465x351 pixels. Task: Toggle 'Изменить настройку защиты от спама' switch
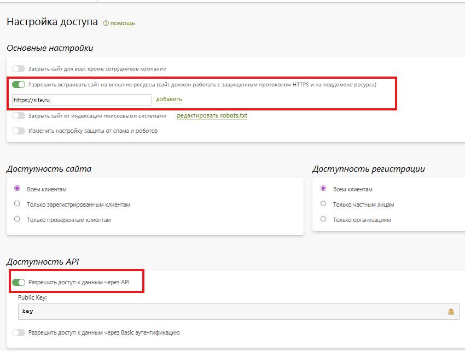(x=19, y=131)
